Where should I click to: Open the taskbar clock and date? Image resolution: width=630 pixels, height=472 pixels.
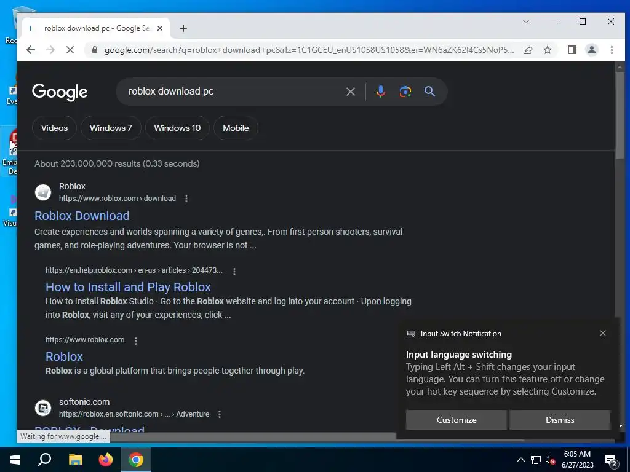coord(577,460)
